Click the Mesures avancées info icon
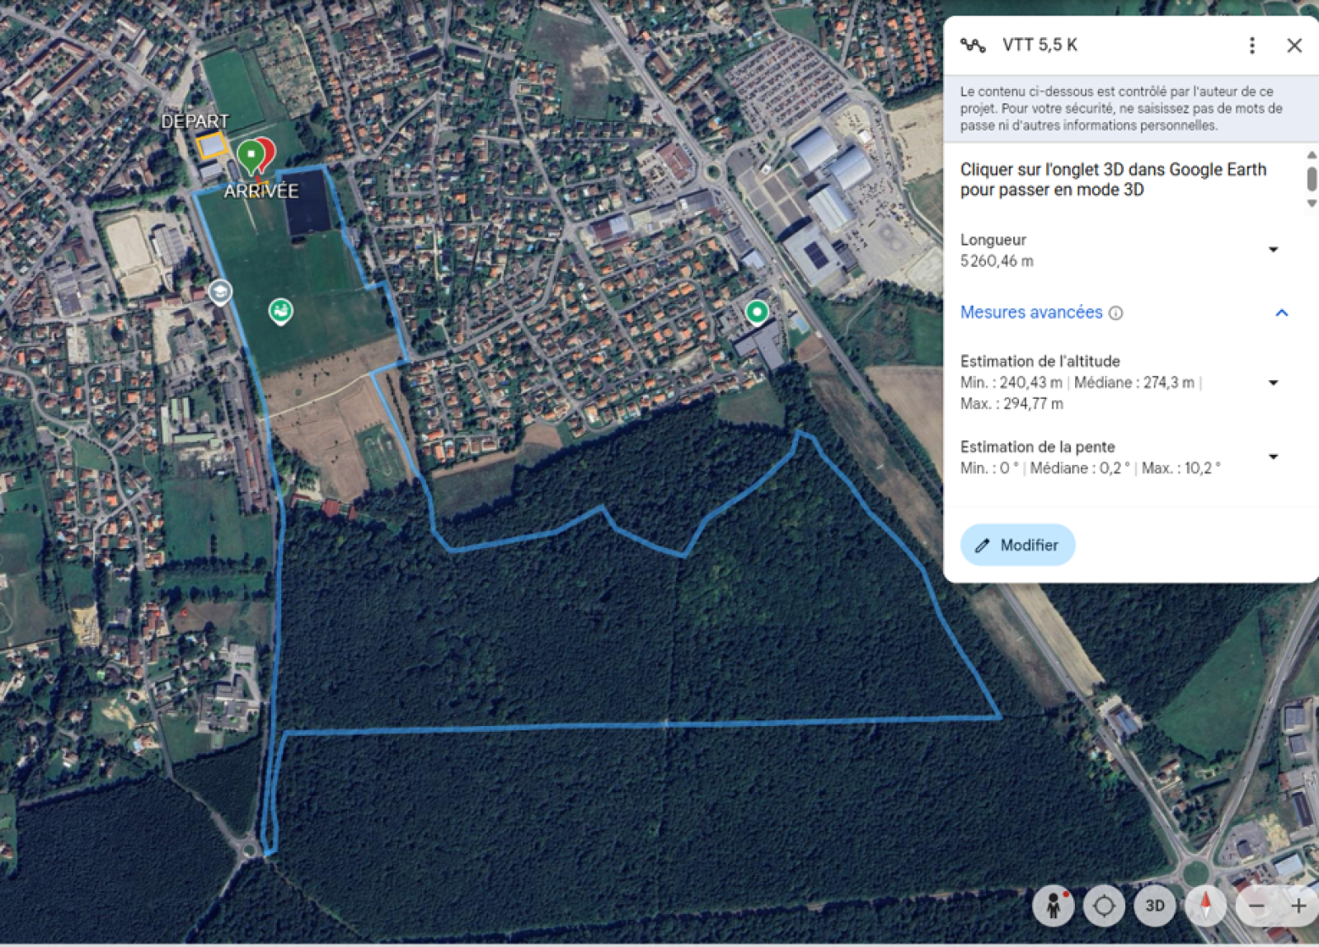The height and width of the screenshot is (947, 1319). tap(1115, 313)
